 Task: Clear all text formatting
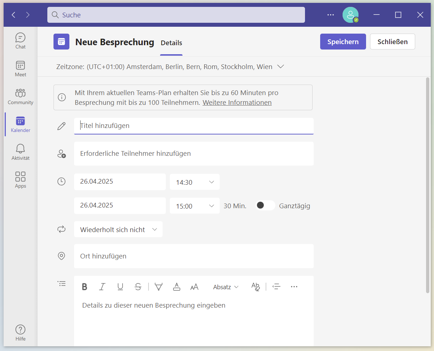(x=255, y=287)
